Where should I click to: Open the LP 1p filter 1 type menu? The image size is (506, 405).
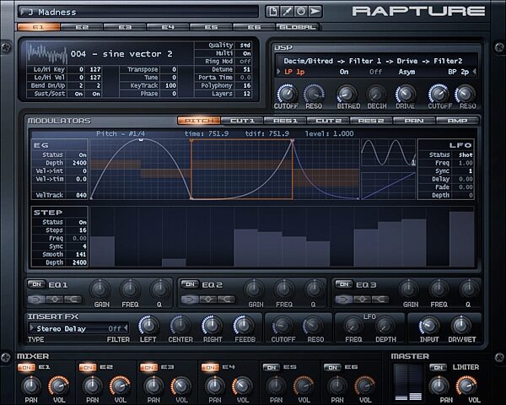click(x=294, y=72)
